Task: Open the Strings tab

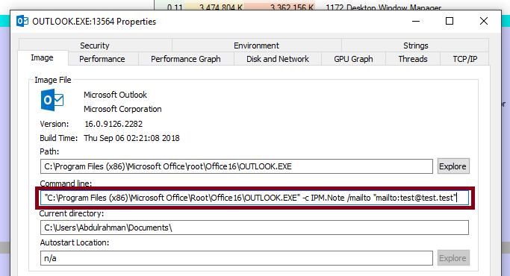Action: pos(415,46)
